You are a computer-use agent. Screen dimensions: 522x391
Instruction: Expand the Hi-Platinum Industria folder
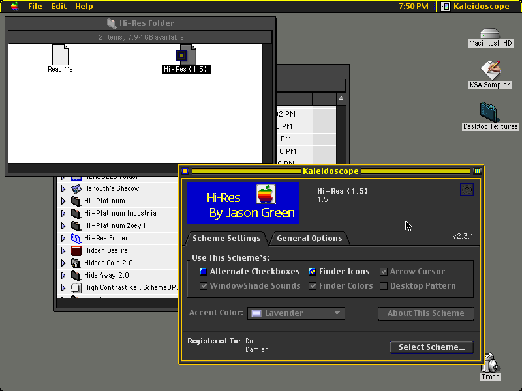click(63, 214)
